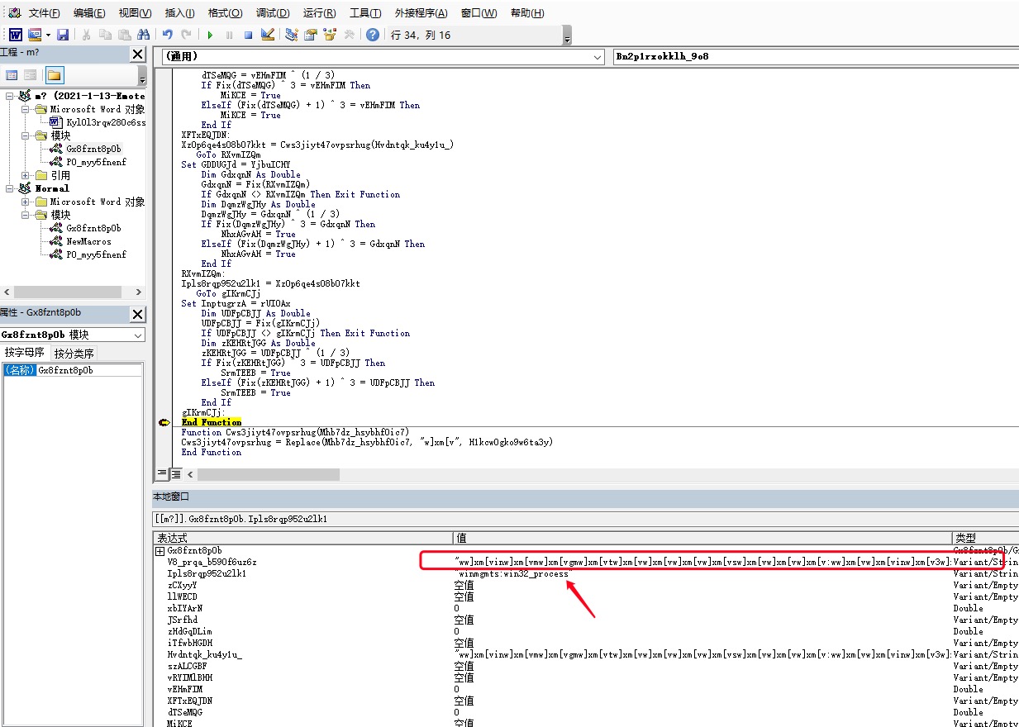Open the 视图(V) menu
1019x727 pixels.
[x=136, y=13]
